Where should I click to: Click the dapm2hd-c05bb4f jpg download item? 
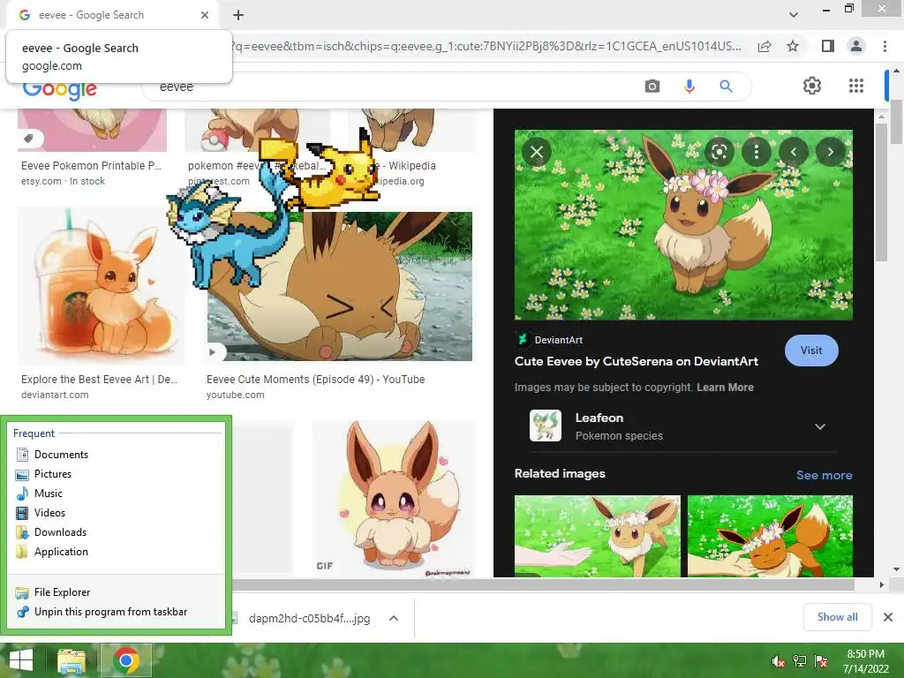point(309,618)
